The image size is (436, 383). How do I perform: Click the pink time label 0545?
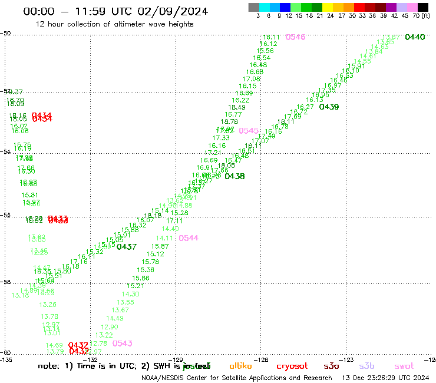tap(249, 131)
